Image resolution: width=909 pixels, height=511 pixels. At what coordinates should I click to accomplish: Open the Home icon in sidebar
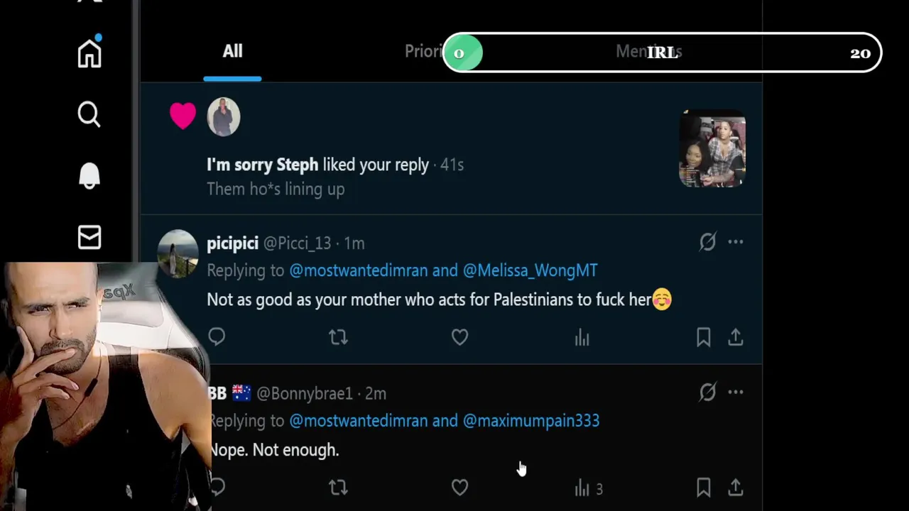click(x=89, y=53)
